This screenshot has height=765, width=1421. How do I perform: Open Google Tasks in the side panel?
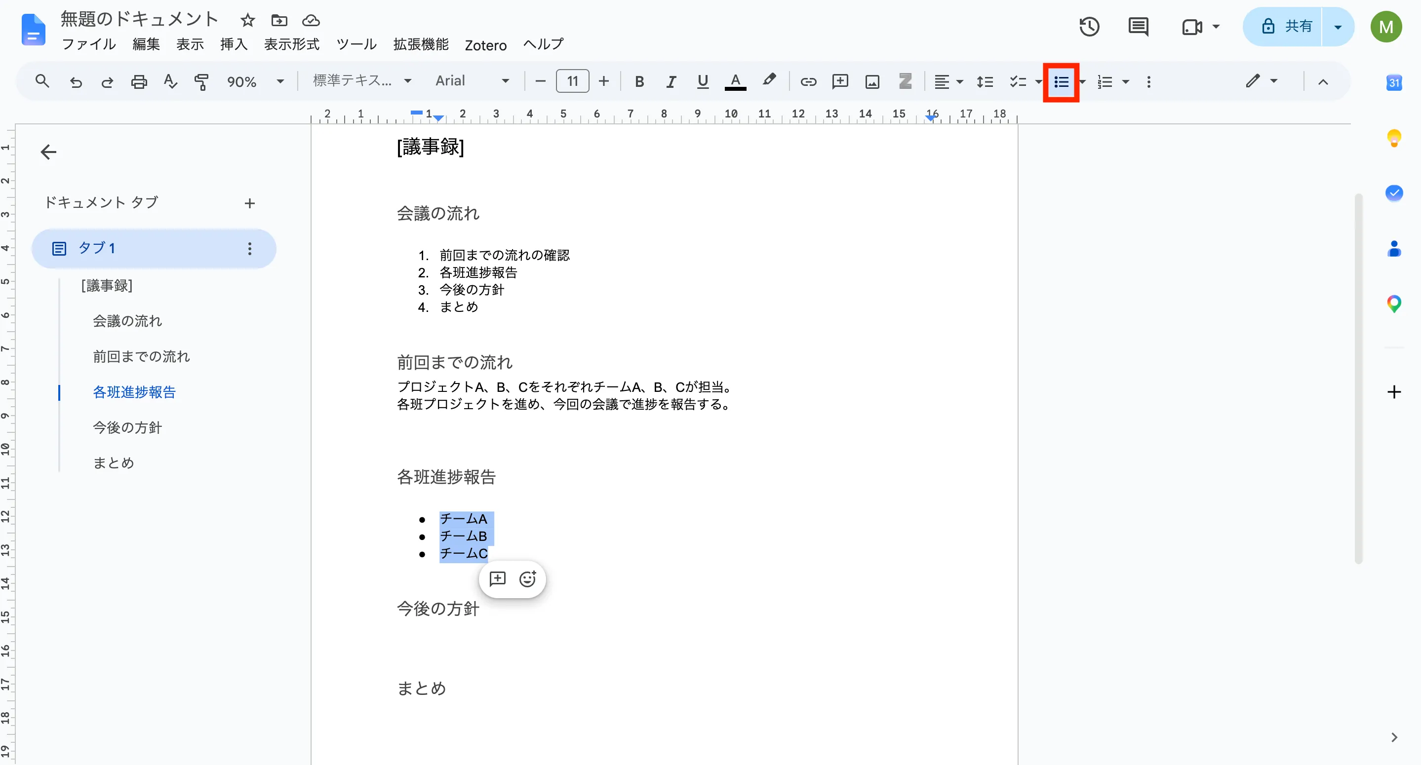click(1393, 193)
